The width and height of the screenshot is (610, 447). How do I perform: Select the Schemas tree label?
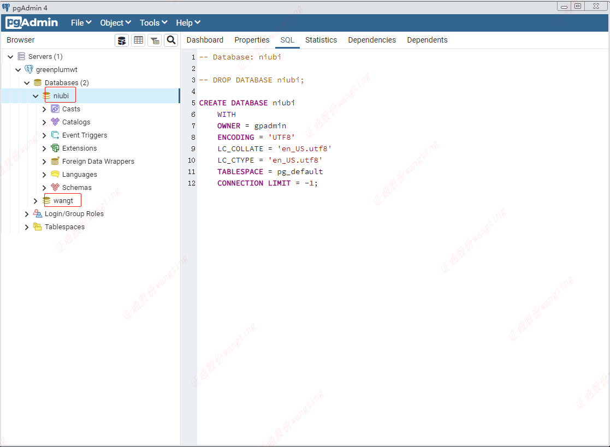(77, 187)
